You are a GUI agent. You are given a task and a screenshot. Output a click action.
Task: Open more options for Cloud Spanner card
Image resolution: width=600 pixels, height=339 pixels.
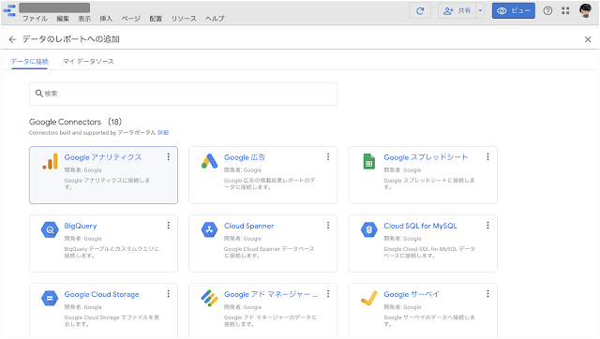pos(328,226)
